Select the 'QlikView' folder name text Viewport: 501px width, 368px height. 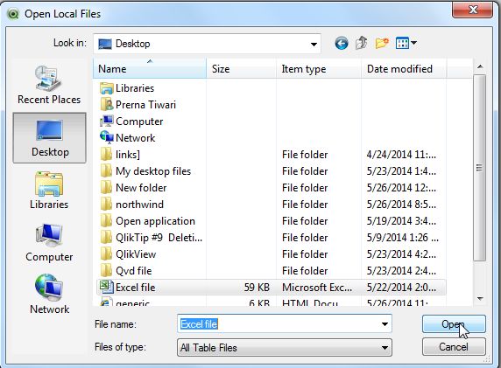(x=136, y=254)
